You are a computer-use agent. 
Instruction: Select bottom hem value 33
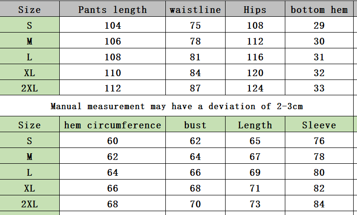click(x=319, y=88)
